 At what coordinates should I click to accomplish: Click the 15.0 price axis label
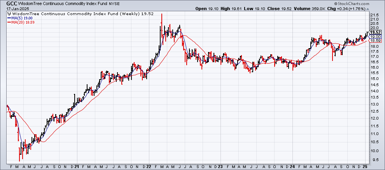(x=374, y=79)
